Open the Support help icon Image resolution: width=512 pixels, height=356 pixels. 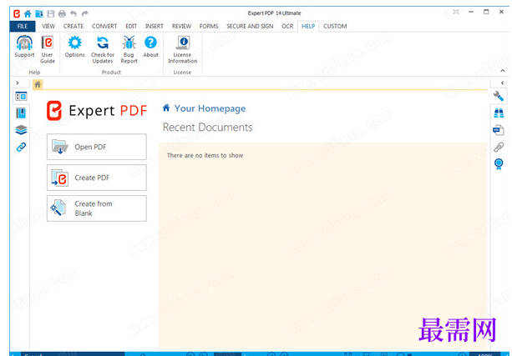click(24, 47)
